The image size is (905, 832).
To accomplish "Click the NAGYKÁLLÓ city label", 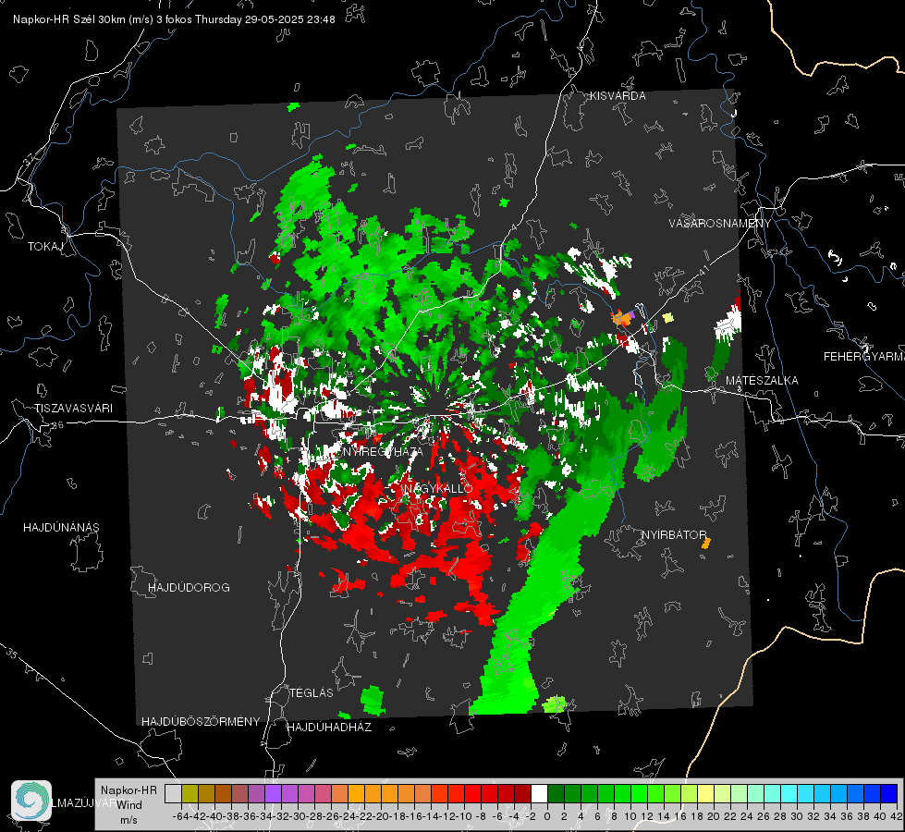I will [438, 488].
